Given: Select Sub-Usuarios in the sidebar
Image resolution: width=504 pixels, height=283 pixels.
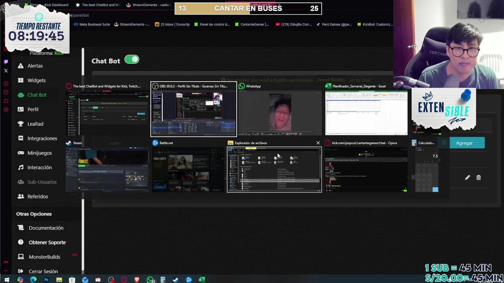Looking at the screenshot, I should point(37,182).
